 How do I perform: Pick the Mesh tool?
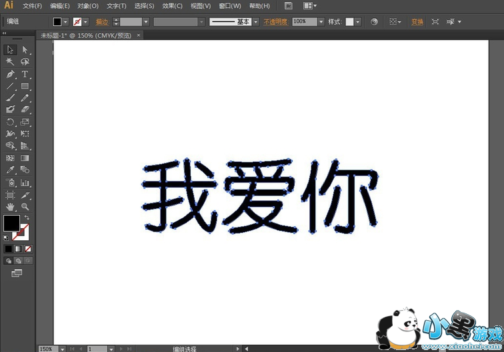[x=10, y=158]
